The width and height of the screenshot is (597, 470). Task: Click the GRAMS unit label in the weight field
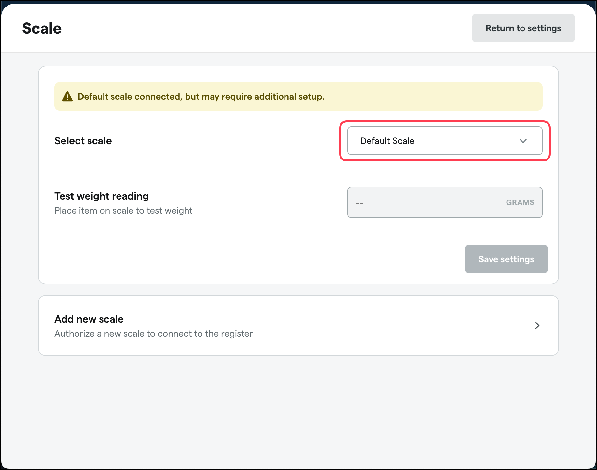[520, 202]
